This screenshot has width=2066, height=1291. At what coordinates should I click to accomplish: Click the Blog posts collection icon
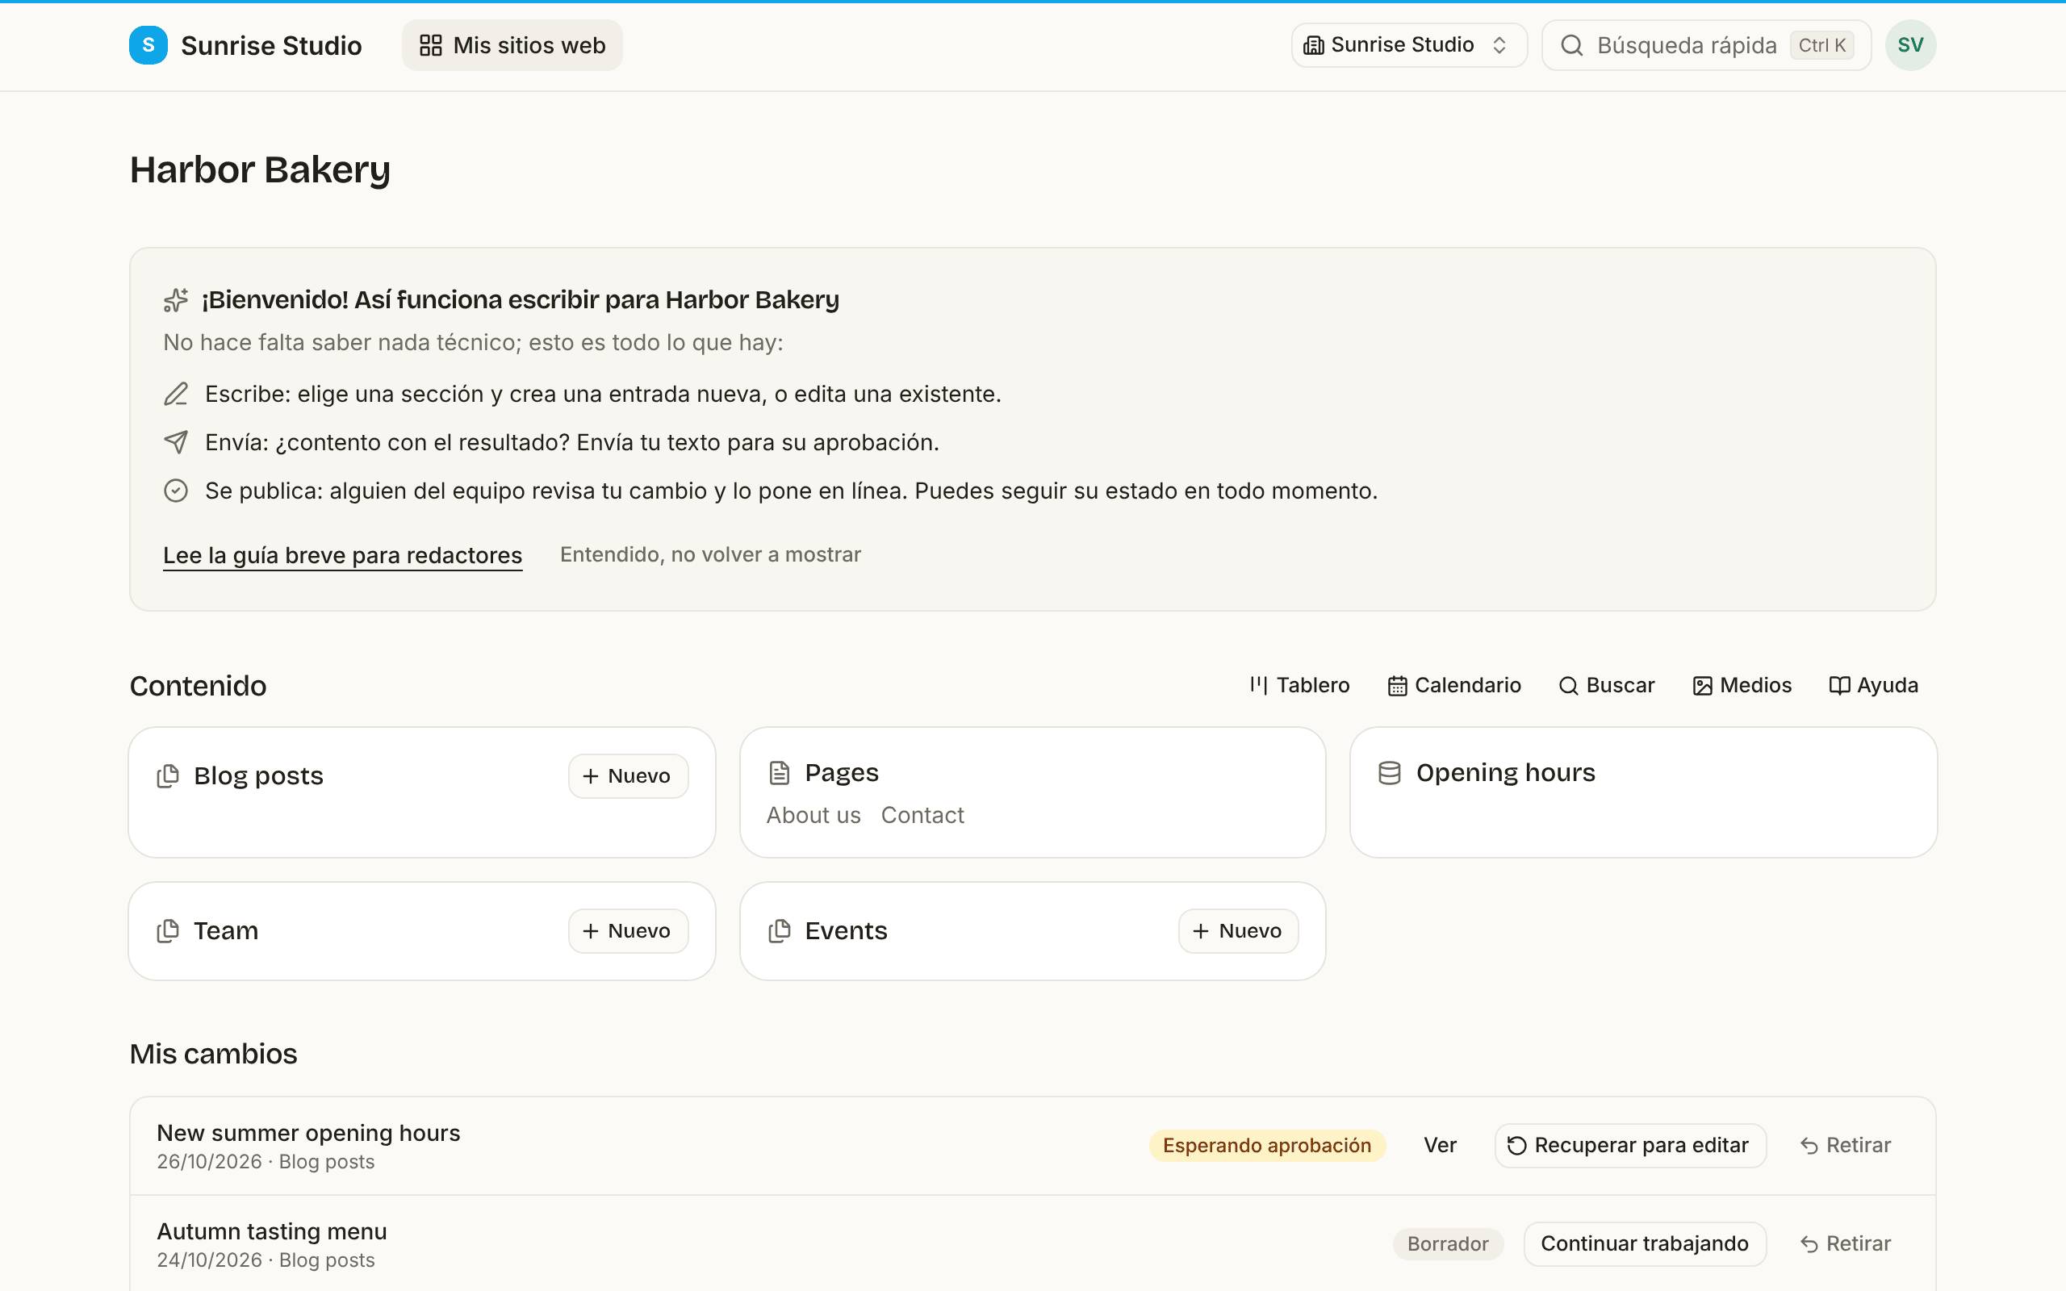[x=168, y=776]
